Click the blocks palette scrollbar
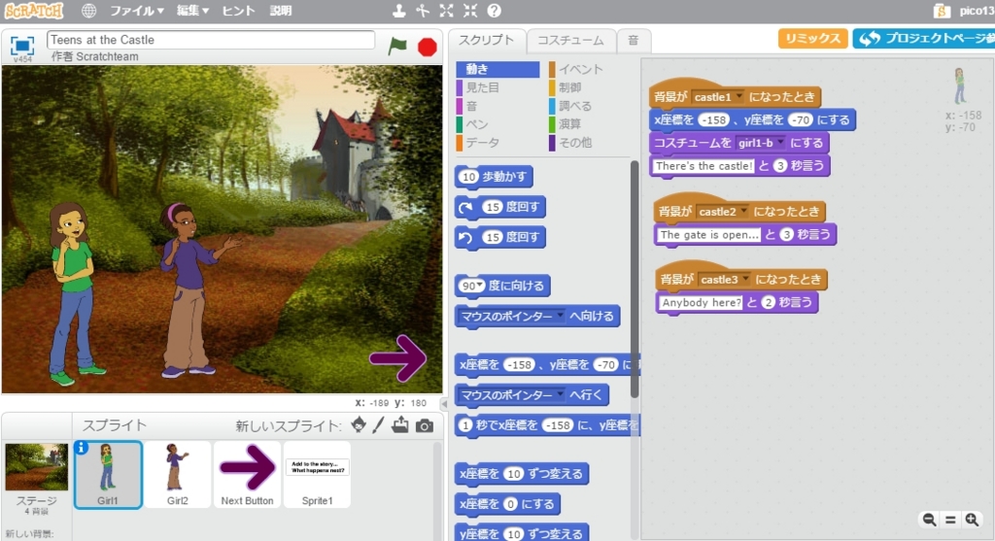Image resolution: width=995 pixels, height=541 pixels. (x=634, y=279)
